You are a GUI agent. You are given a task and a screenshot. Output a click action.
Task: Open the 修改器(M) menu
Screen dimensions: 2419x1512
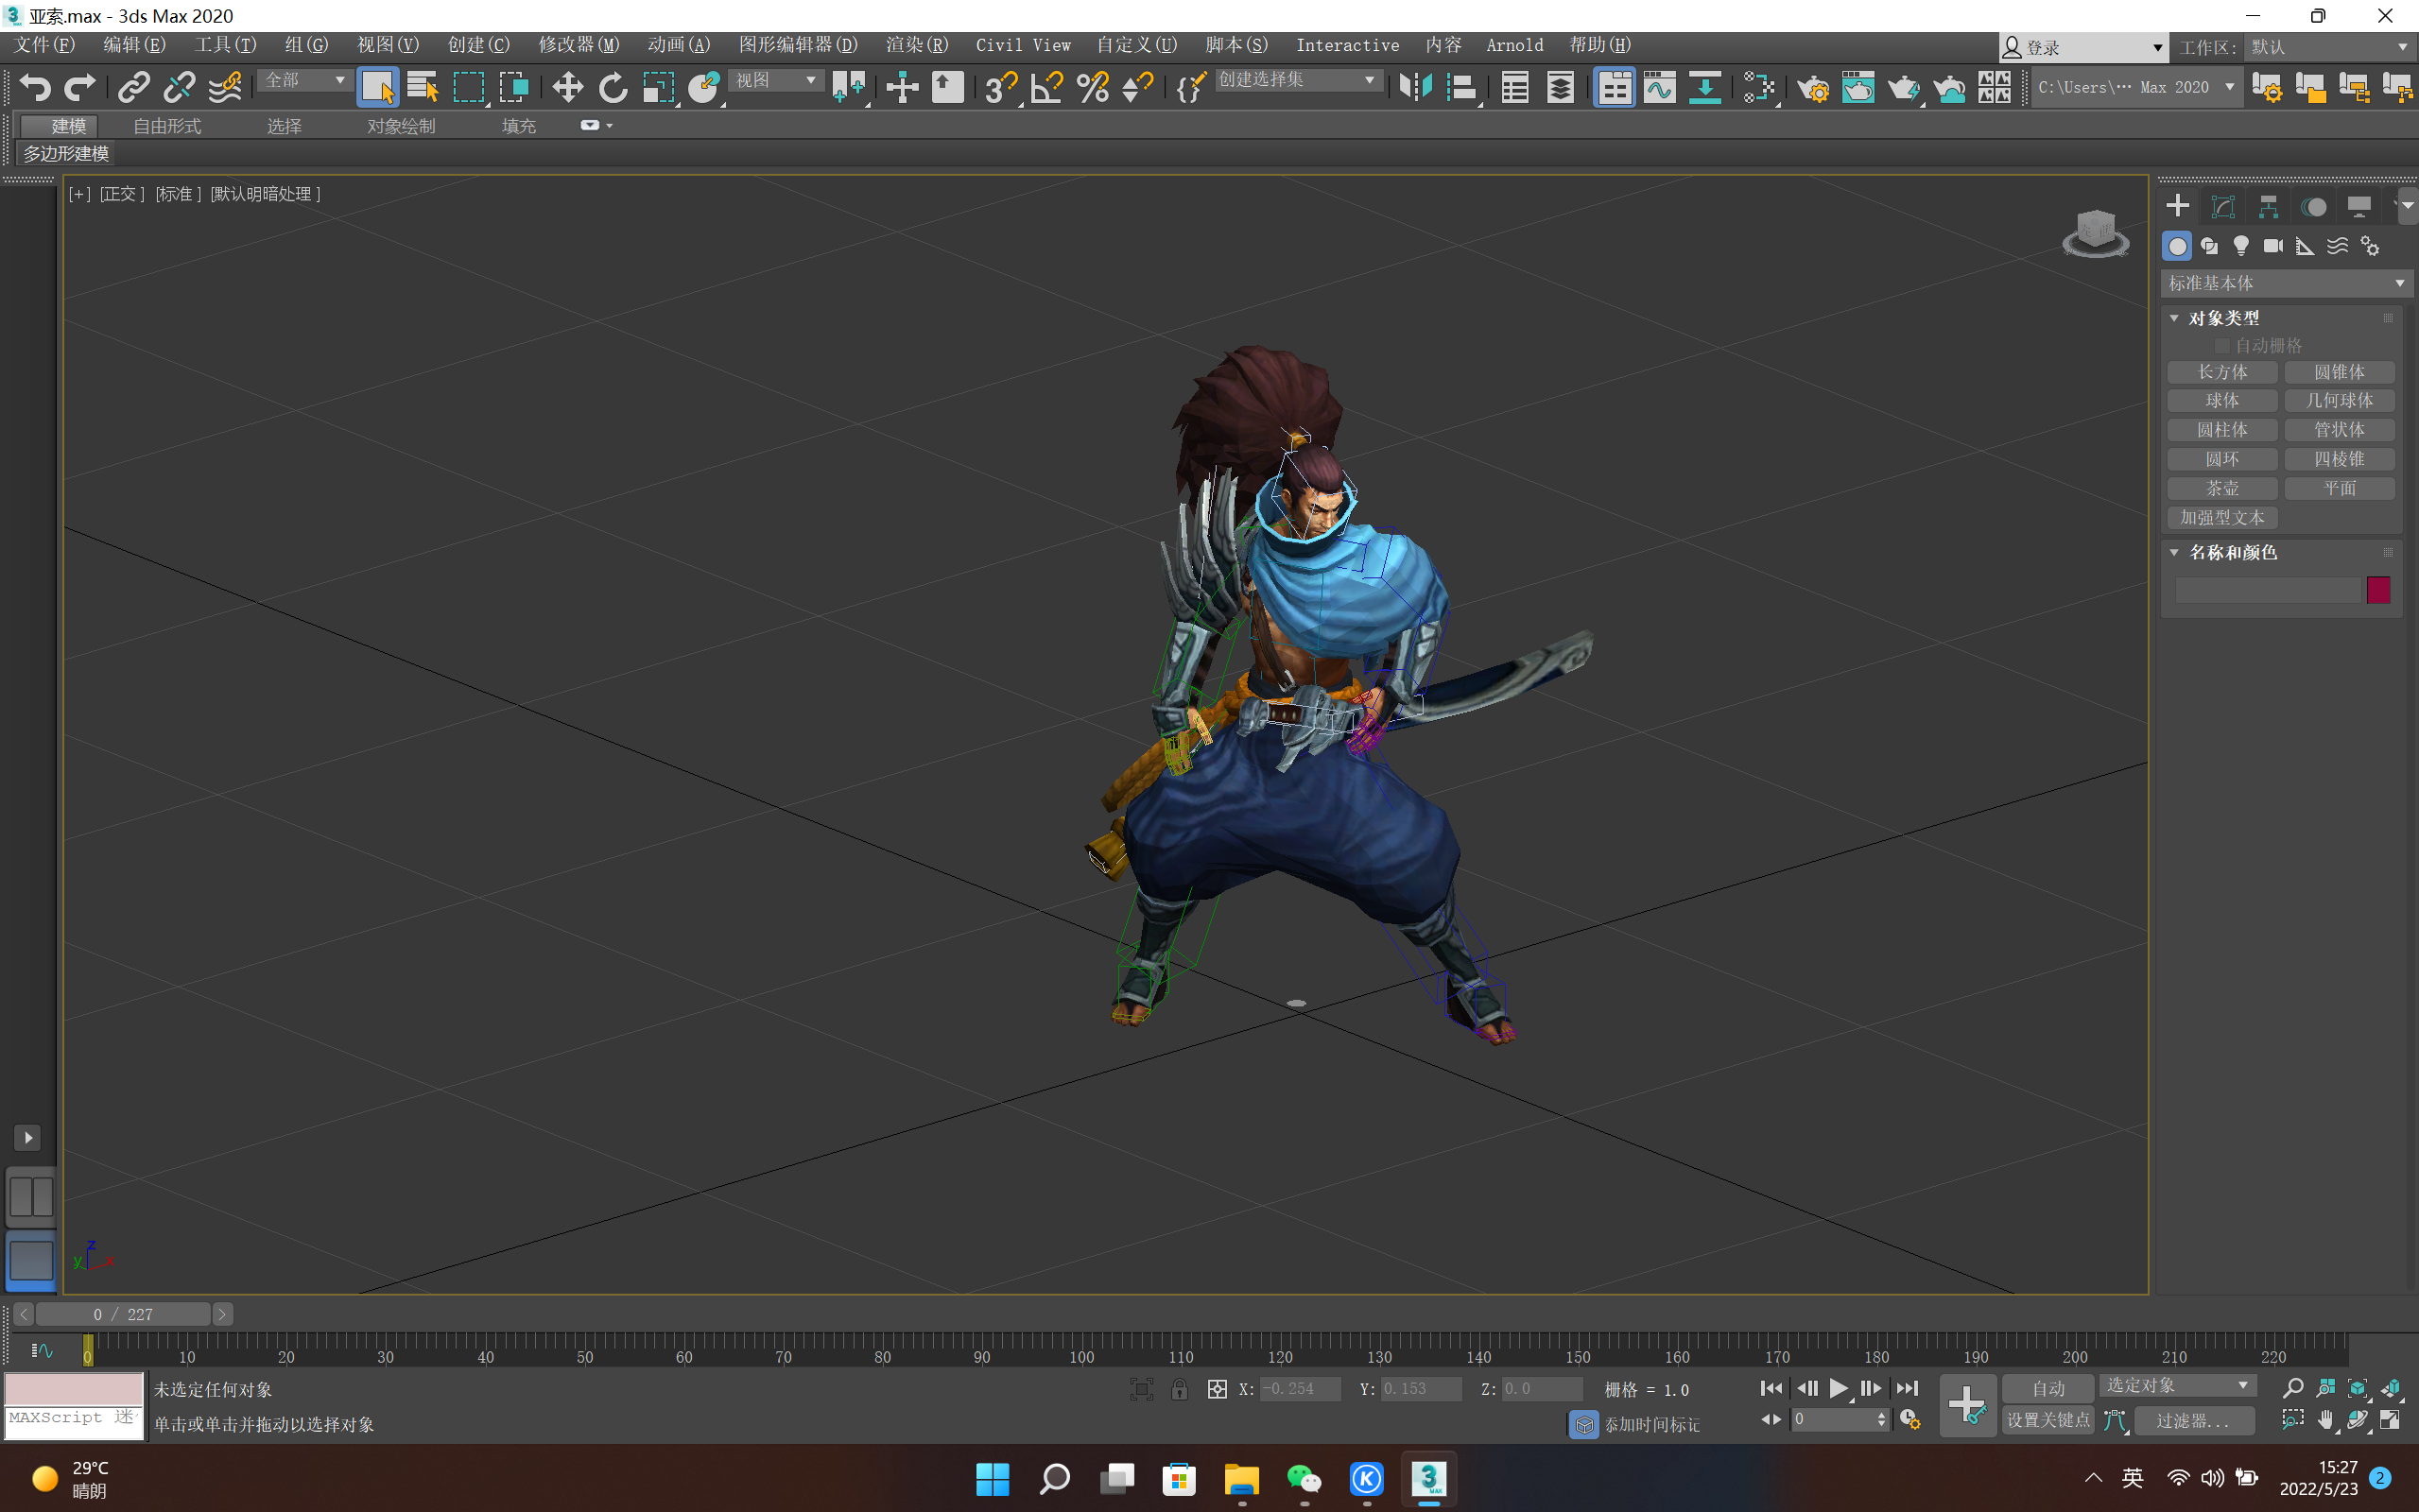pyautogui.click(x=579, y=45)
